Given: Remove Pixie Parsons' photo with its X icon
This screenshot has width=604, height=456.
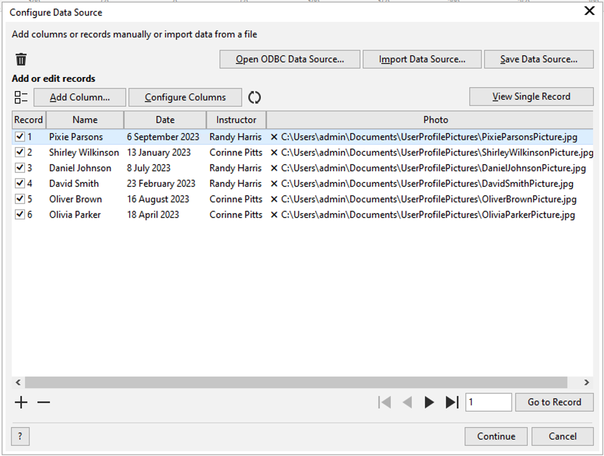Looking at the screenshot, I should coord(275,137).
